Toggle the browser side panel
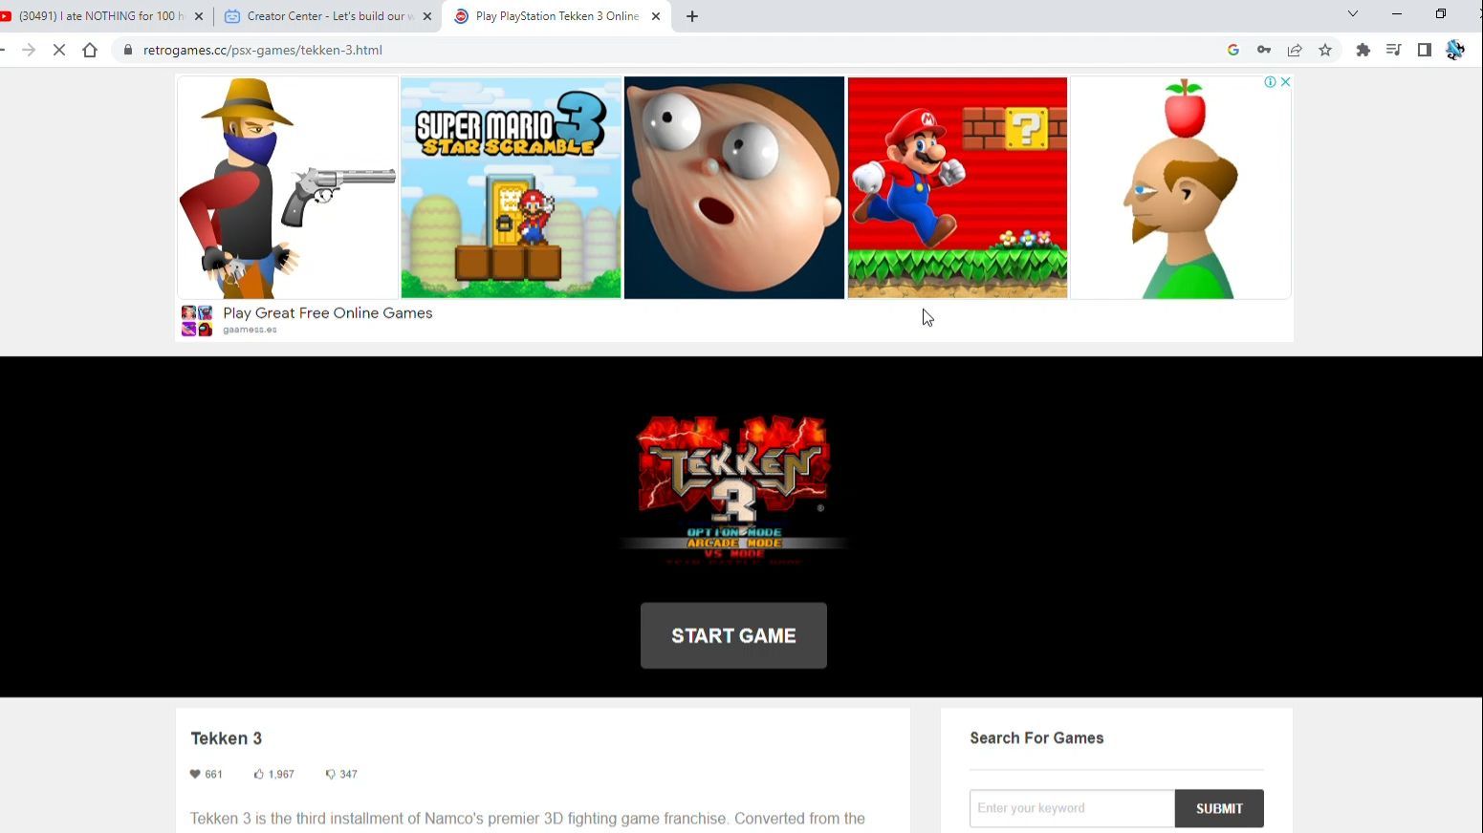Image resolution: width=1483 pixels, height=833 pixels. point(1425,51)
